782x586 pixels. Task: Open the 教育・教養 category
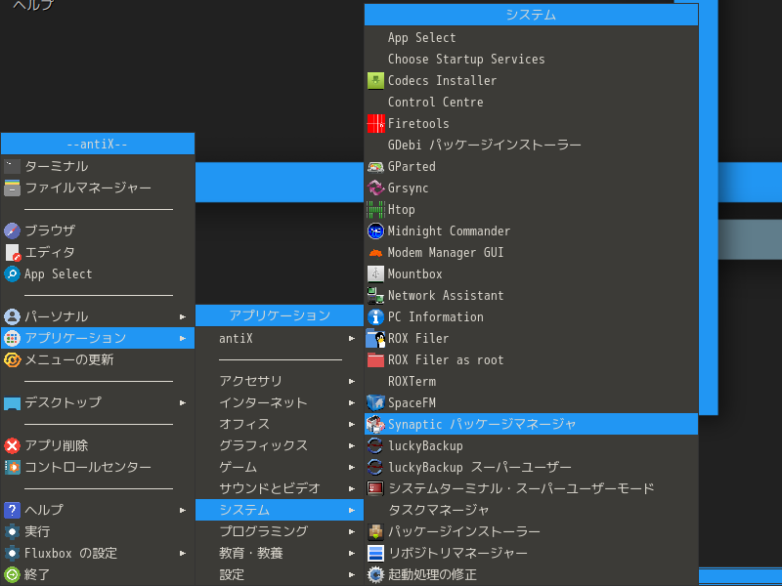coord(280,553)
